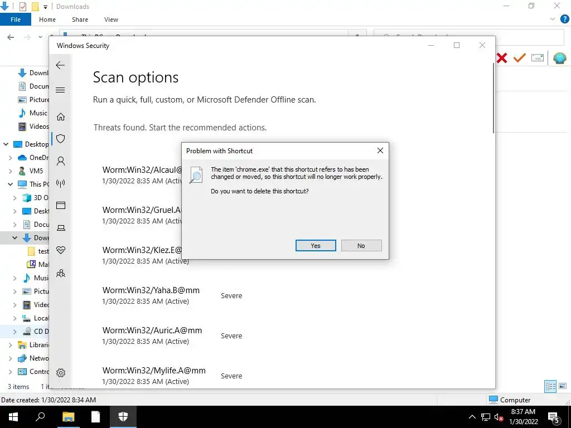Click the muted volume tray icon

499,417
